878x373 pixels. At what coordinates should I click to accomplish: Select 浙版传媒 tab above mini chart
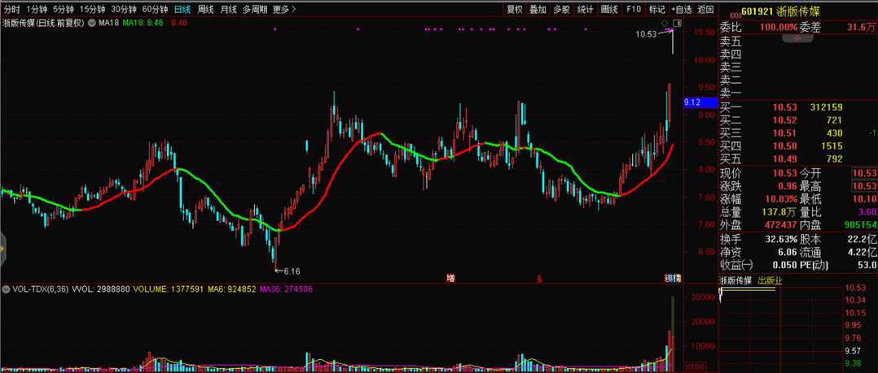pos(736,280)
